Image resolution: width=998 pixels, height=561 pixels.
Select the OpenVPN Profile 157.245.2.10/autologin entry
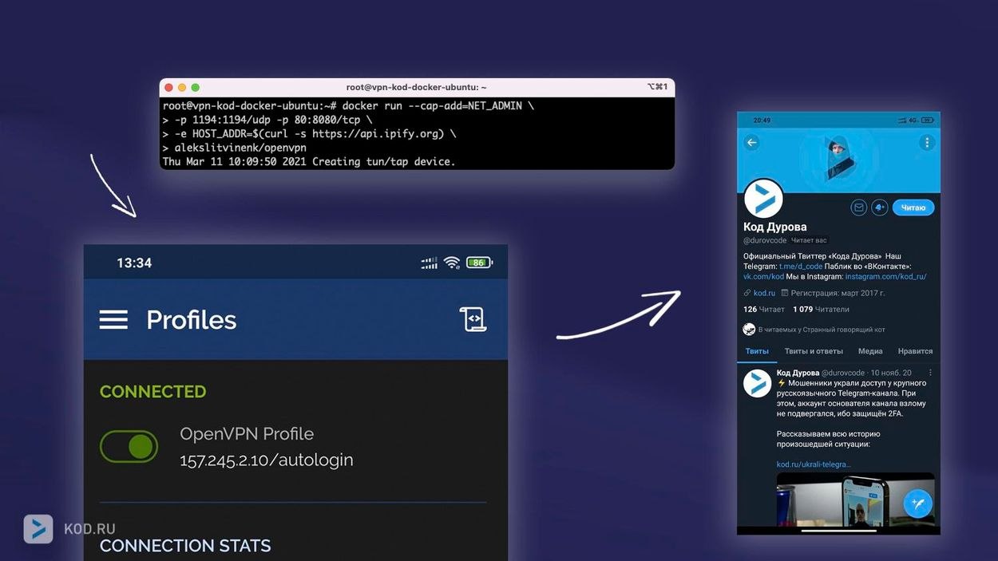click(x=267, y=447)
